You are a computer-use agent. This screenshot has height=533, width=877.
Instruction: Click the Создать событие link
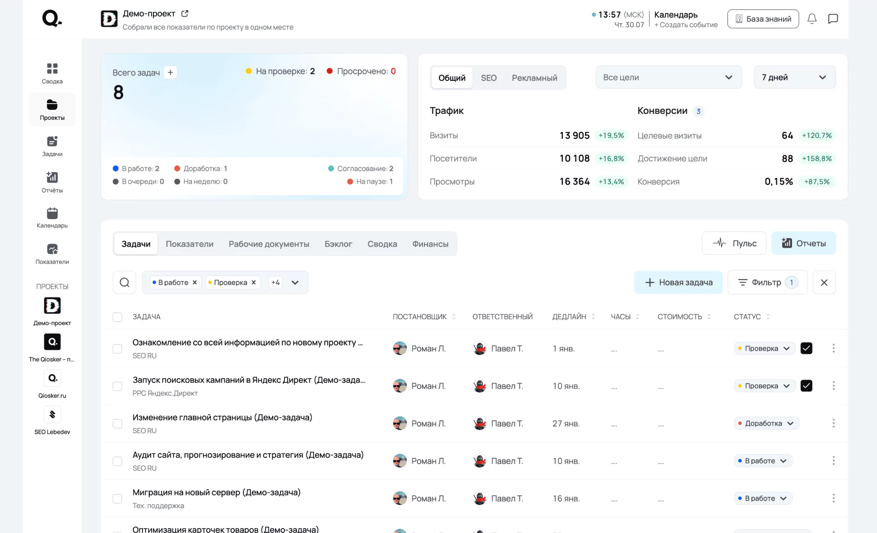point(686,25)
